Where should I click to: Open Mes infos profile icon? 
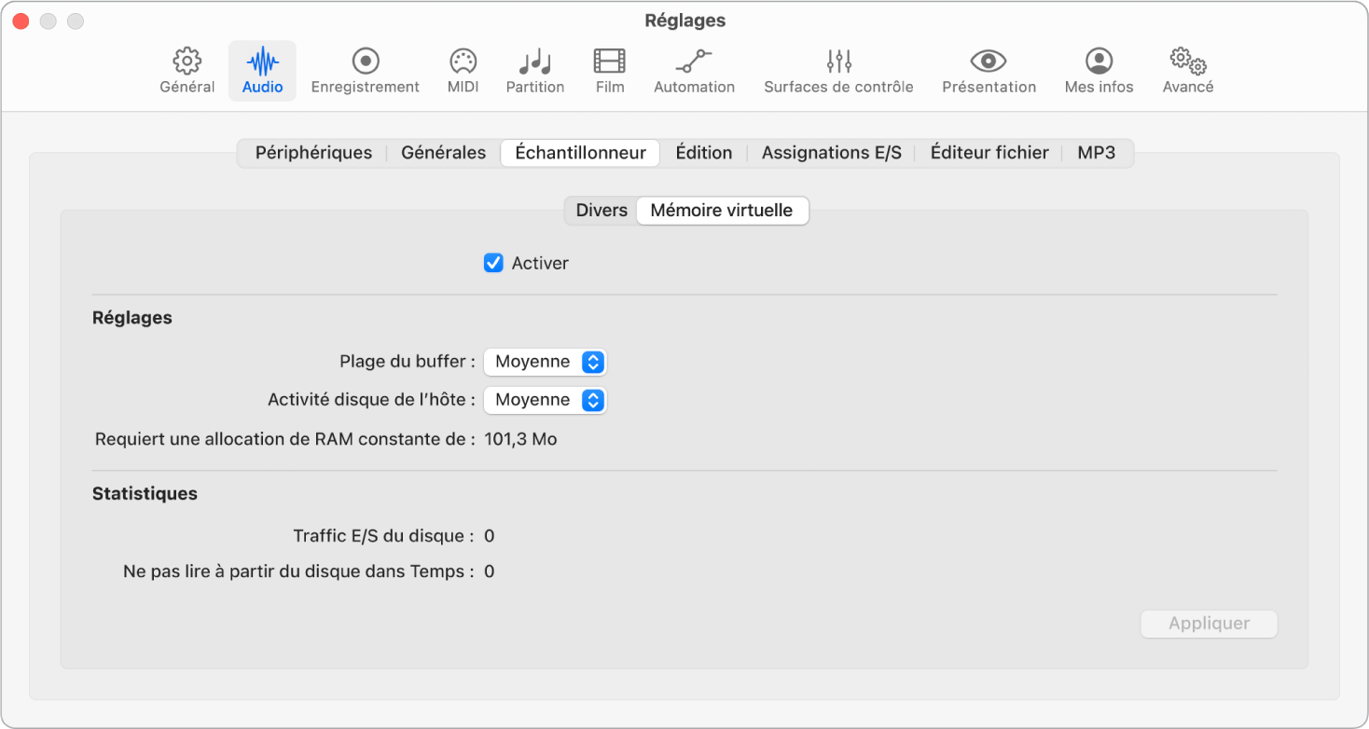point(1099,62)
